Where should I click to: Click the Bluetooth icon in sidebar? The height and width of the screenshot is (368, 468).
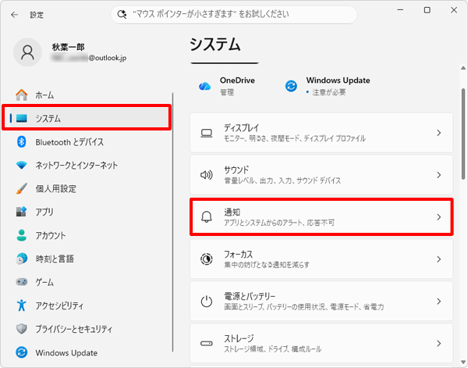tap(22, 141)
